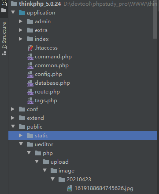
Task: Collapse the 20210423 folder arrow
Action: tap(53, 179)
